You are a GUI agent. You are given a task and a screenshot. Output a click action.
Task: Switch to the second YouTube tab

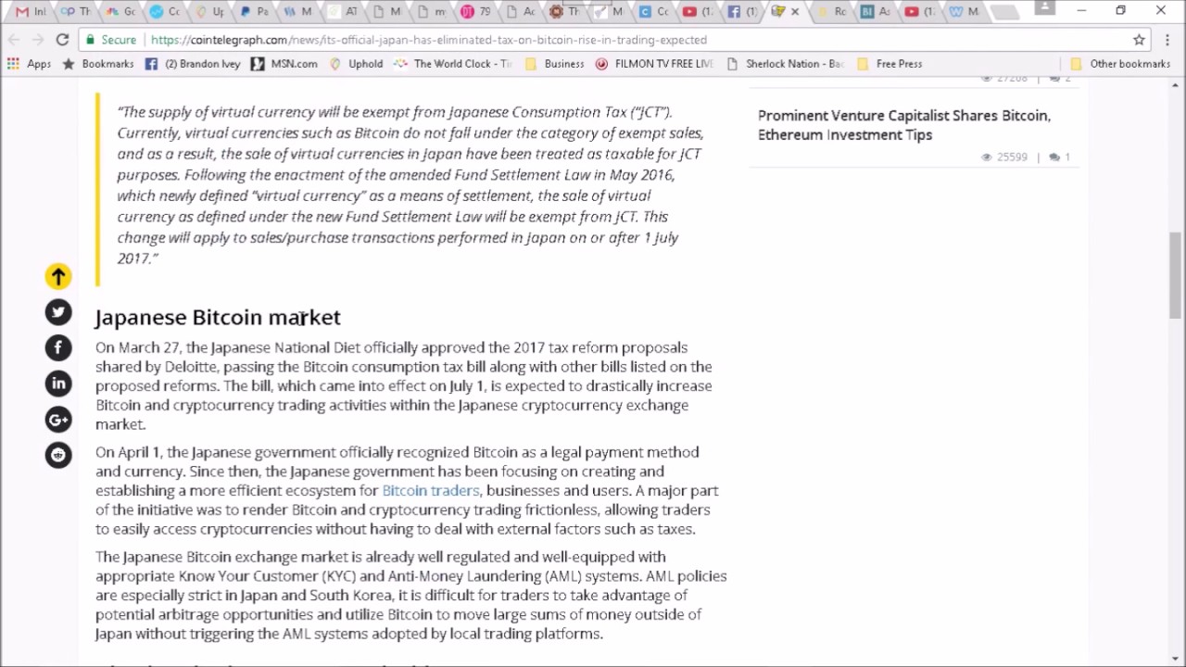pyautogui.click(x=920, y=12)
